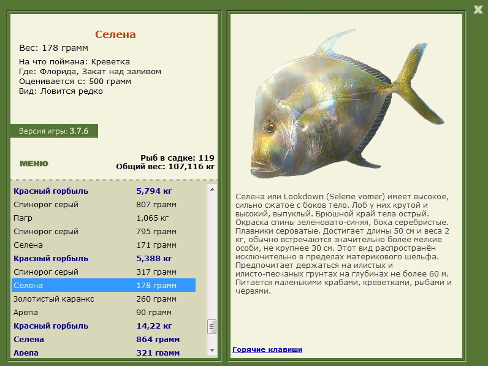Click the Селена fish illustration
488x366 pixels.
[x=347, y=104]
